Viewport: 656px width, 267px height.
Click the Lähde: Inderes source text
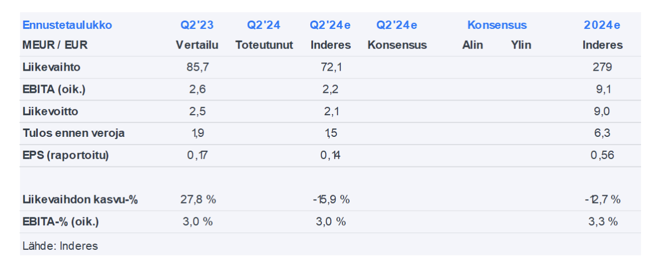pos(60,246)
